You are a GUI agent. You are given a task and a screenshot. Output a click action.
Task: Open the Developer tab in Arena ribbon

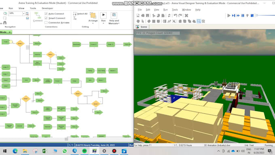[x=47, y=8]
